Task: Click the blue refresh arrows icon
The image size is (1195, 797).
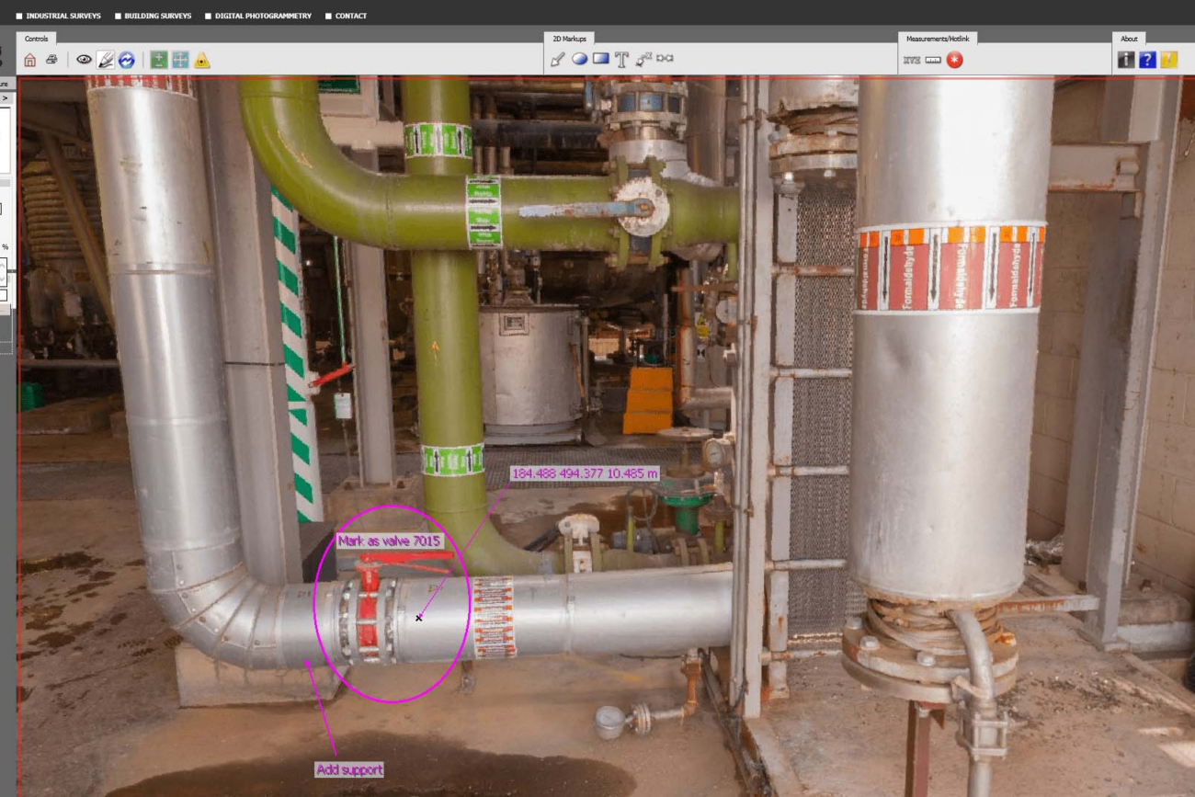Action: 127,60
